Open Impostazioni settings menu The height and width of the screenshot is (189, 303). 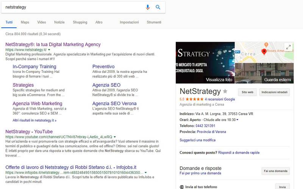pos(129,22)
